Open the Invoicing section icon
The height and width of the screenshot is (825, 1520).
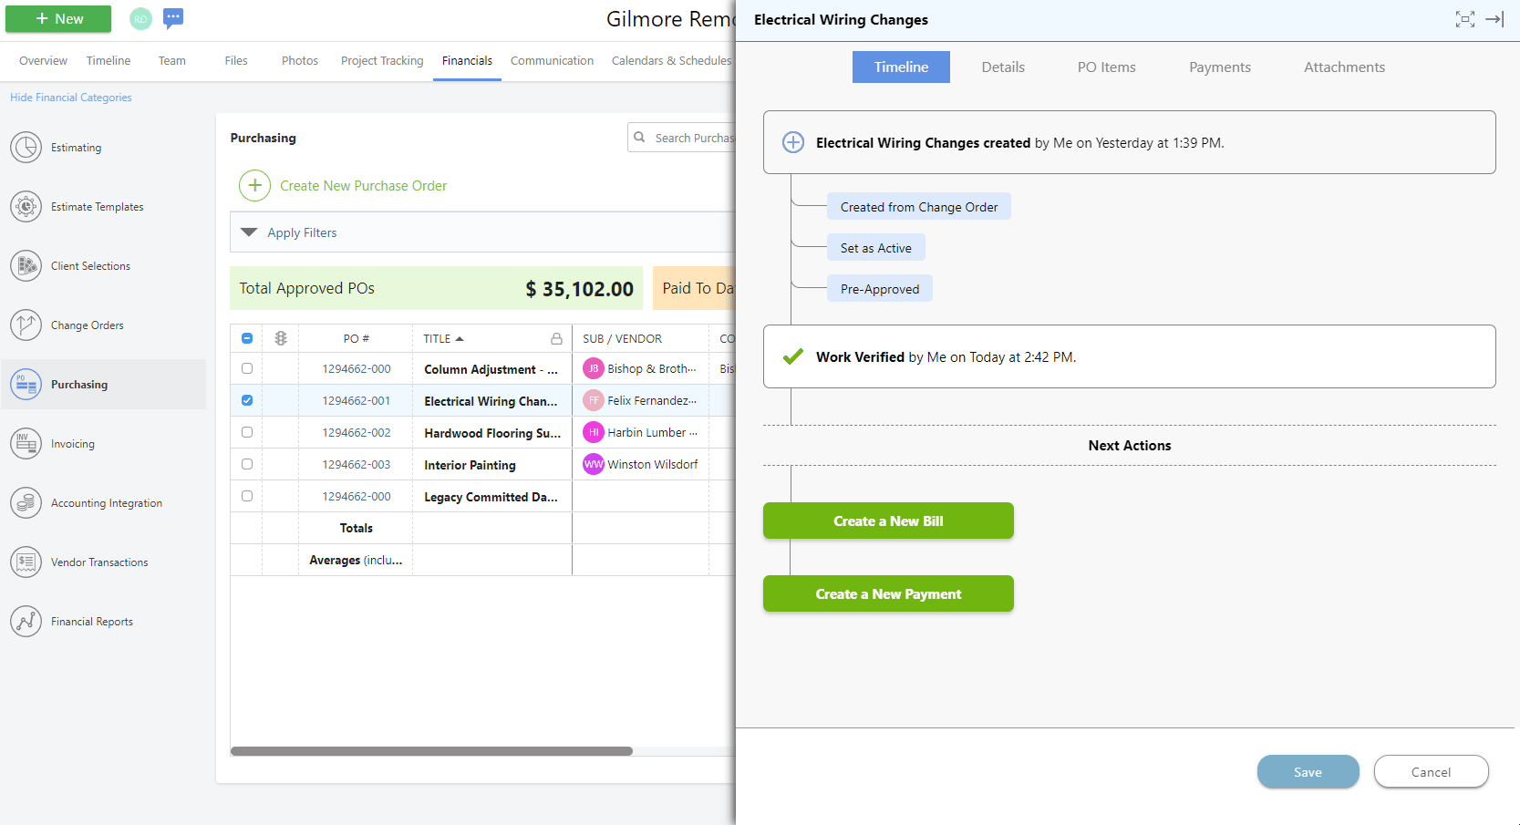26,443
